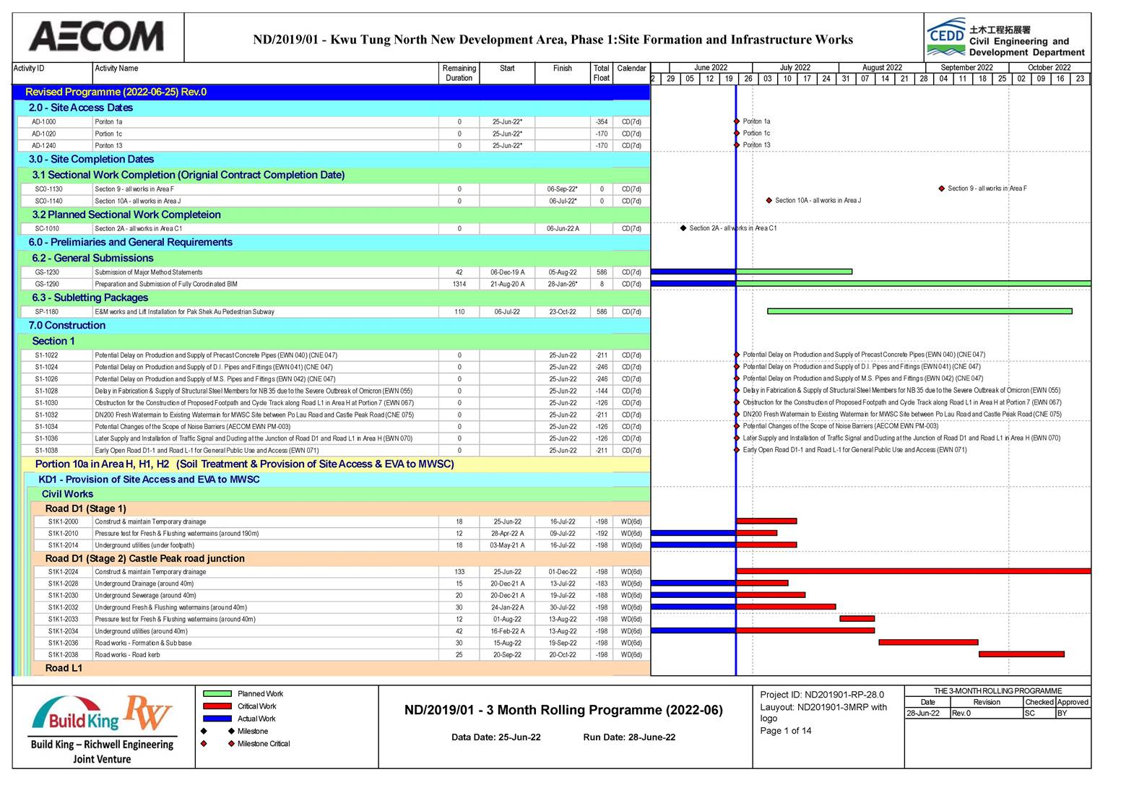
Task: Click the green planned bar of GS-1230
Action: point(795,272)
